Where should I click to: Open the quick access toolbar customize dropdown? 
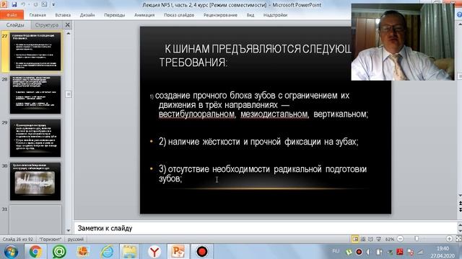53,5
